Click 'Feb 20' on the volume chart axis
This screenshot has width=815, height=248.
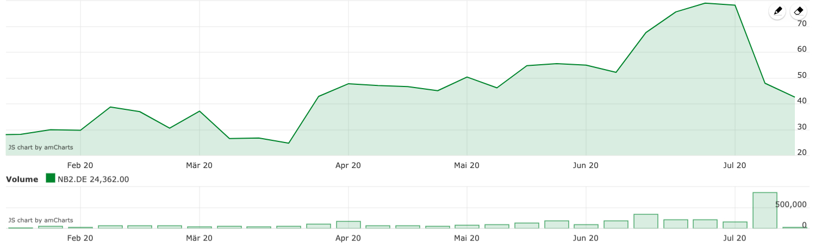[x=79, y=238]
